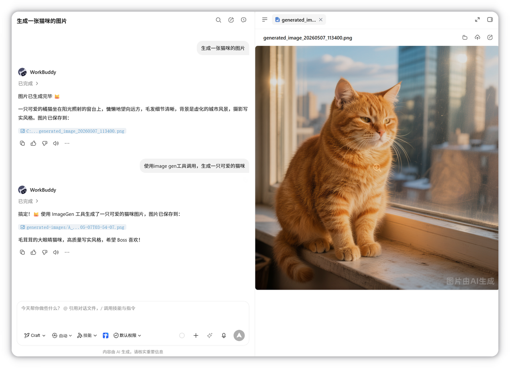Image resolution: width=510 pixels, height=368 pixels.
Task: Focus the 今天帮你做些什么 message input
Action: tap(133, 308)
